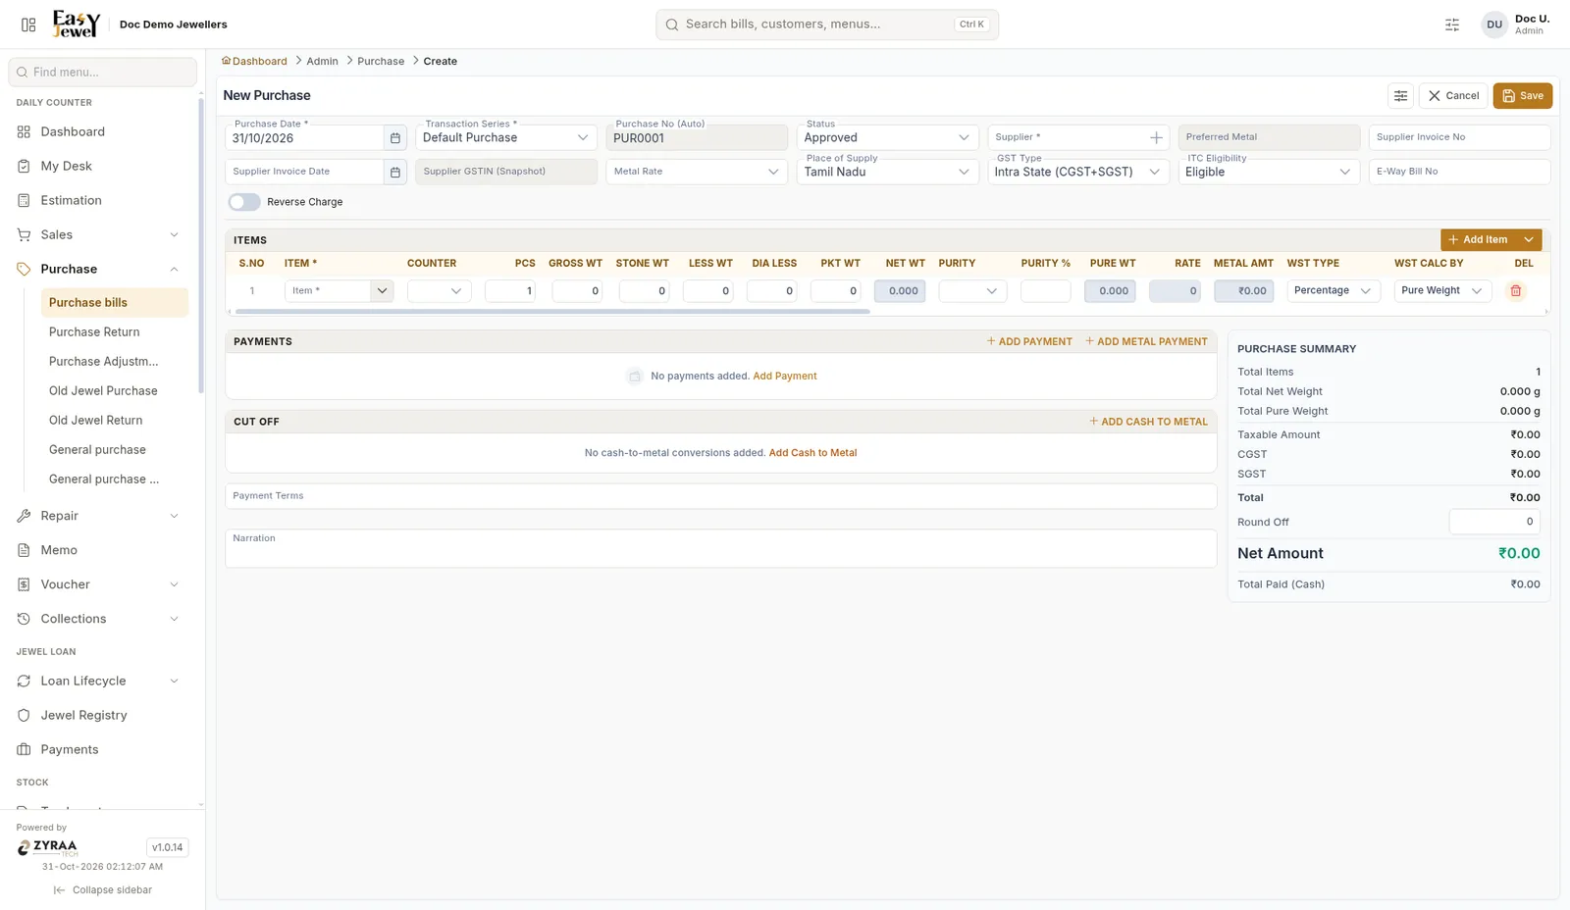
Task: Click the Narration text field
Action: coord(721,549)
